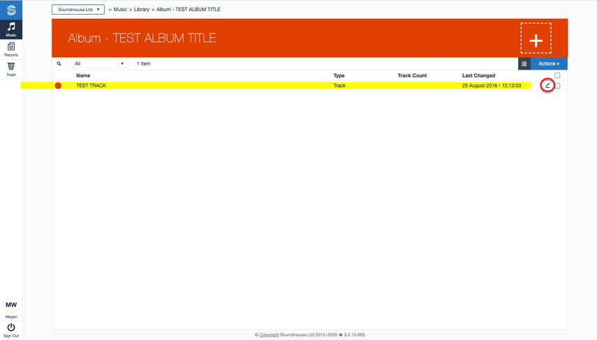The height and width of the screenshot is (340, 597).
Task: Click the Megan username label
Action: 11,316
